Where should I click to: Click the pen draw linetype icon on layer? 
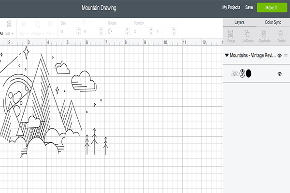(242, 73)
